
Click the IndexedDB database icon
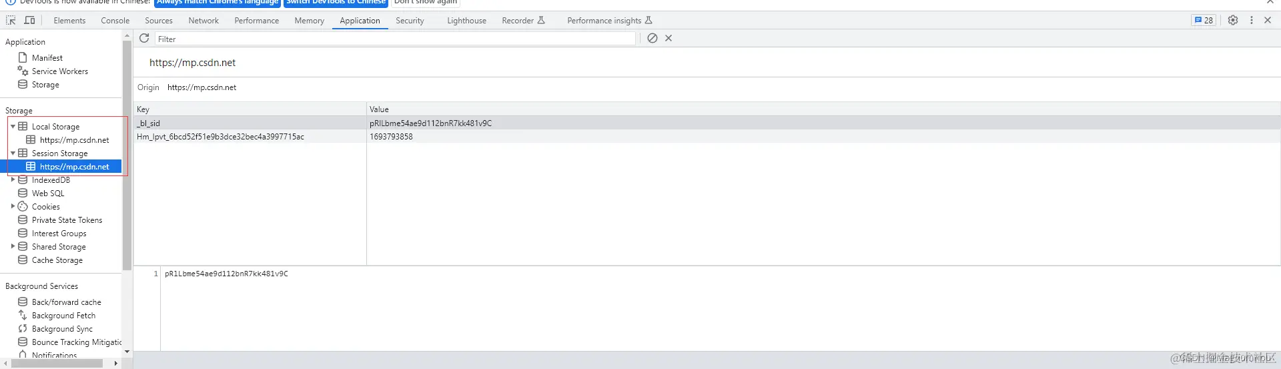(x=23, y=179)
